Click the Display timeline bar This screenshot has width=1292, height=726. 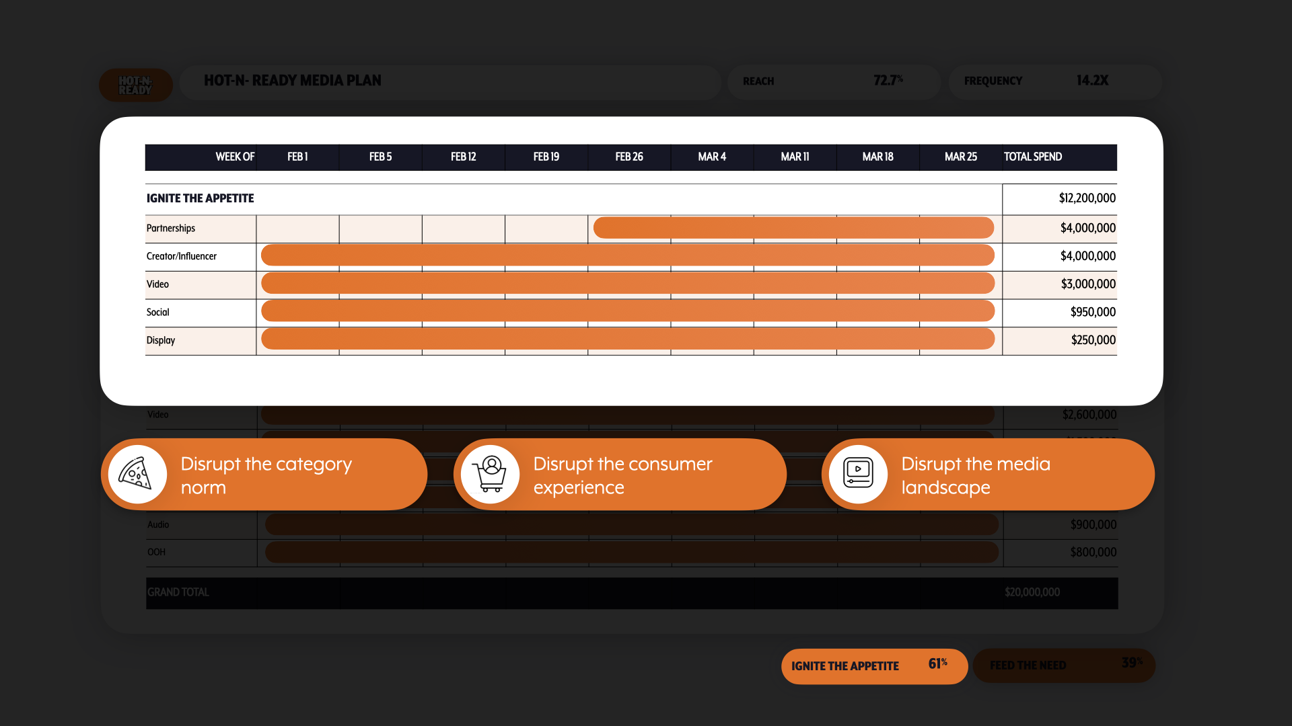pos(628,339)
